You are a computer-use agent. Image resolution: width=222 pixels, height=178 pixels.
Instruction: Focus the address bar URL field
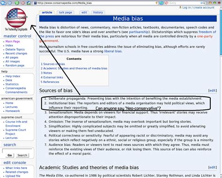pos(96,3)
